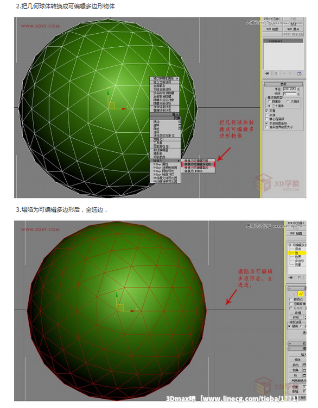Open settings box beside the 切角 button
The image size is (318, 408).
304,370
